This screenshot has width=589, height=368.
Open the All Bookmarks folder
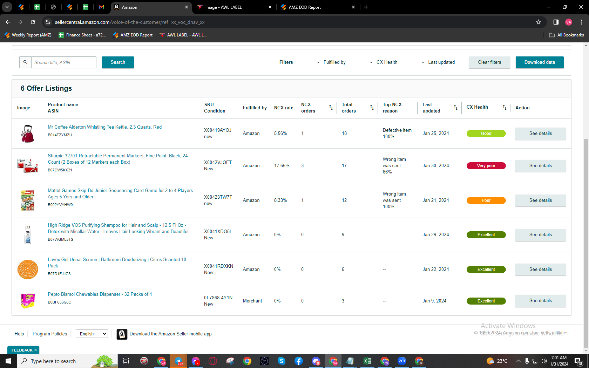coord(566,35)
